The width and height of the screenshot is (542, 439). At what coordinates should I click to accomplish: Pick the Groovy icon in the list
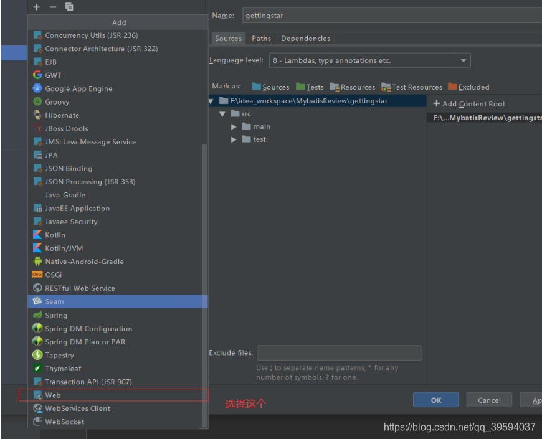tap(37, 101)
